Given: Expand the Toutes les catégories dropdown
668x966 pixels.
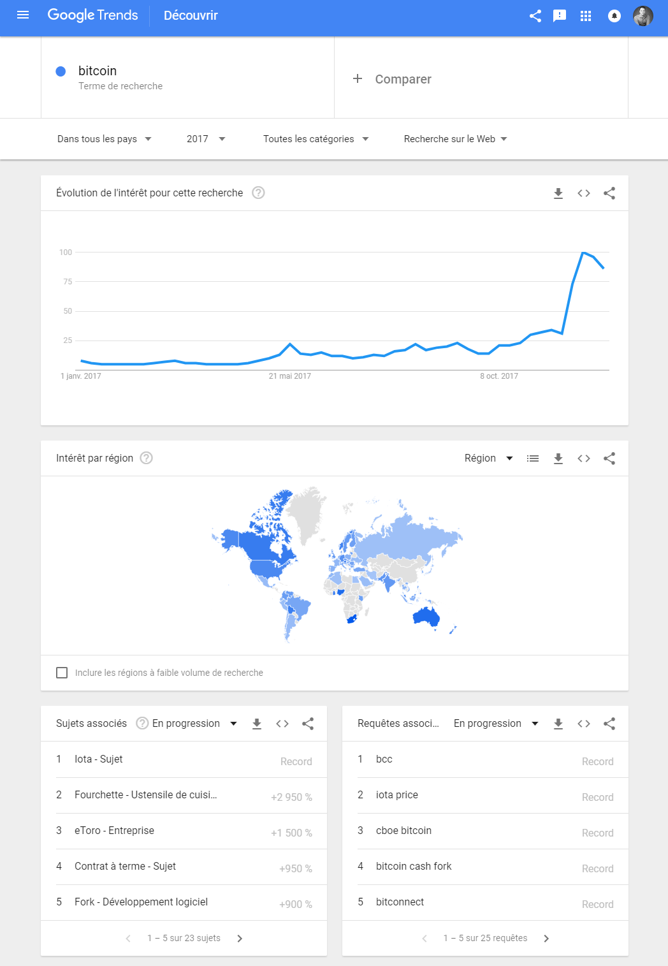Looking at the screenshot, I should coord(316,139).
